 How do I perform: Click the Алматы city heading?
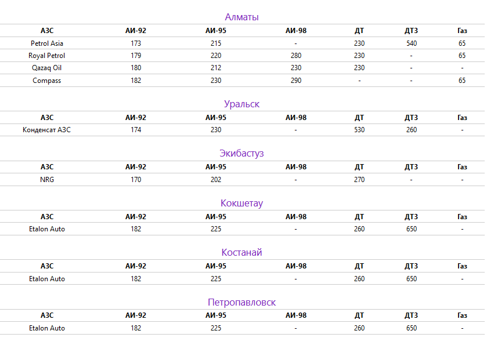pyautogui.click(x=241, y=17)
